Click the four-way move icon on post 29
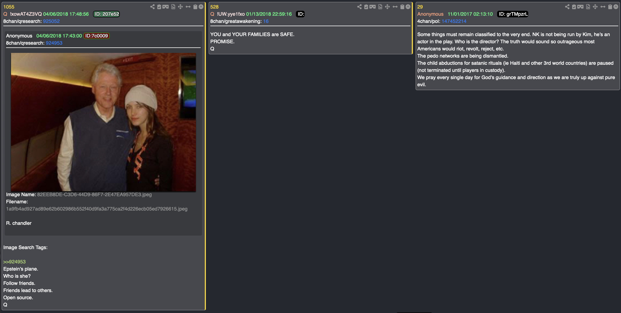The height and width of the screenshot is (313, 621). (x=595, y=7)
